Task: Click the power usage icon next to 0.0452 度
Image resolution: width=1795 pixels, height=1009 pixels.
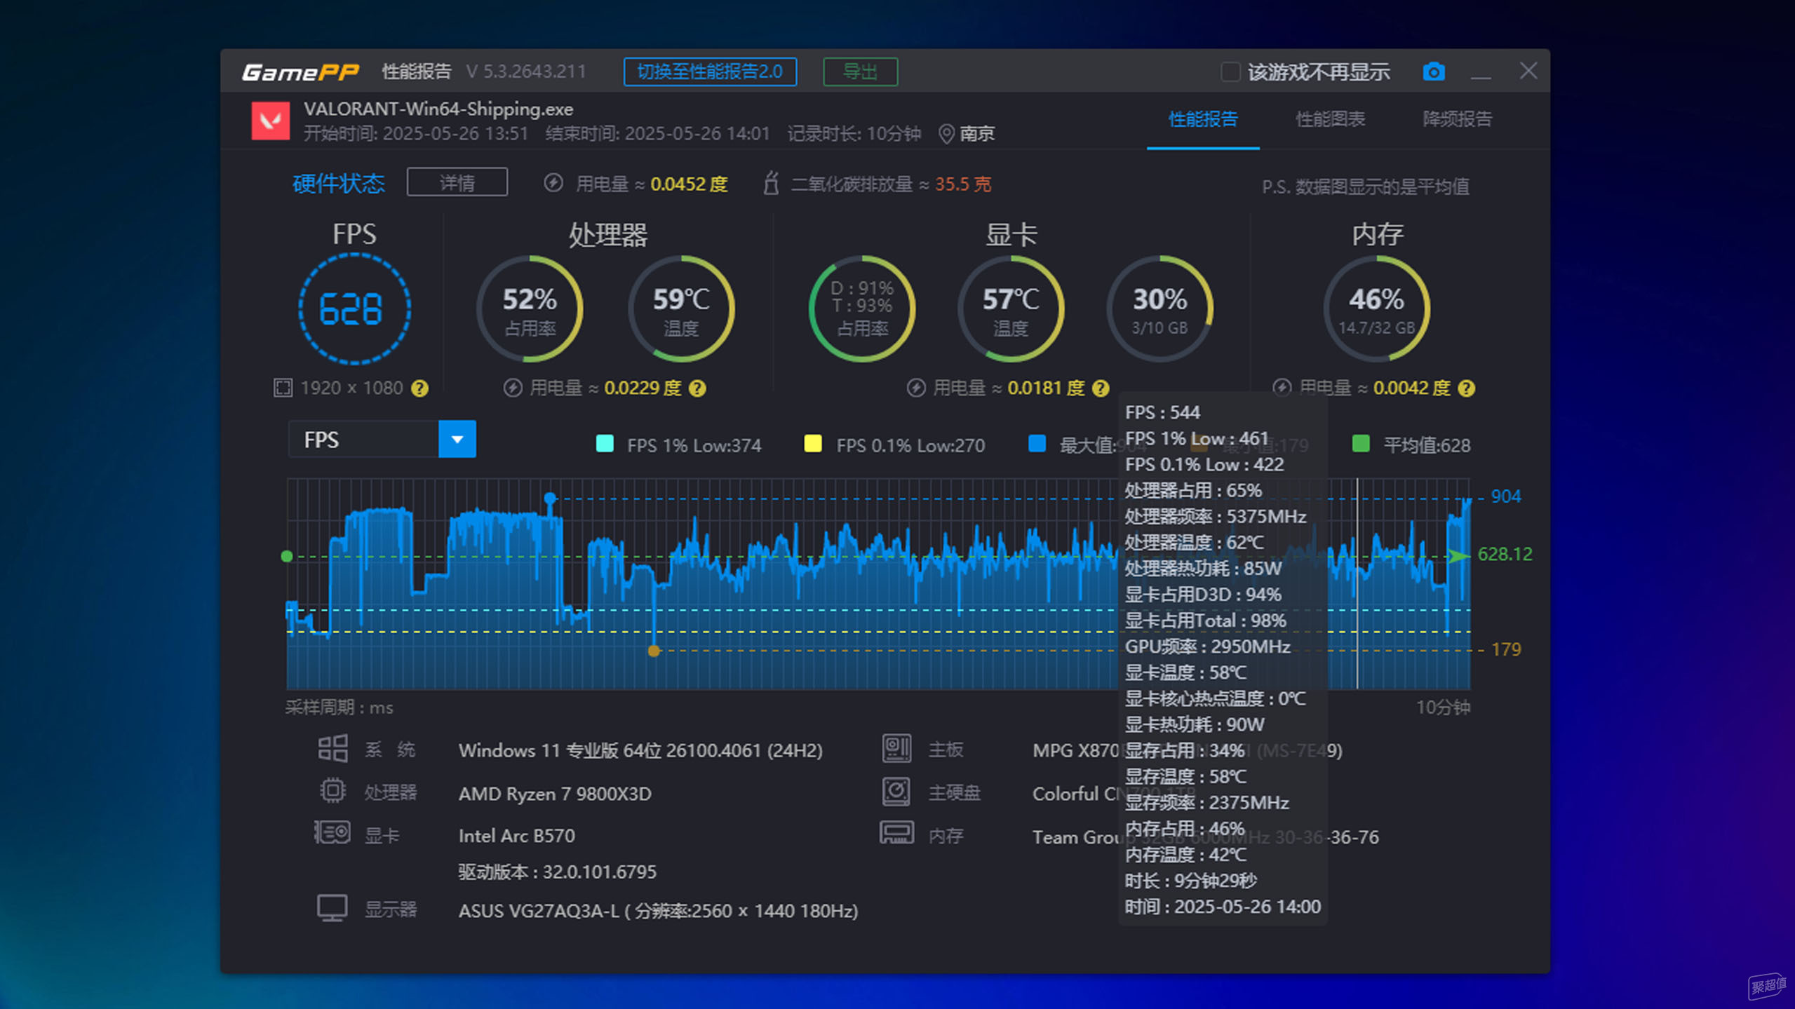Action: (x=553, y=183)
